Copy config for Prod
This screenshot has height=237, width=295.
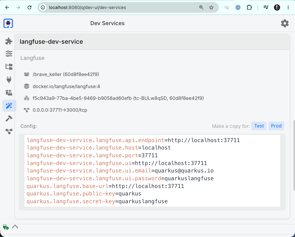276,126
